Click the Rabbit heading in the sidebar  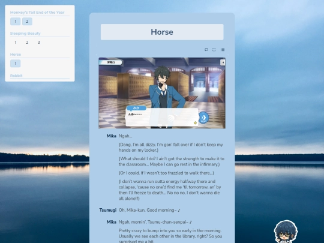point(16,76)
